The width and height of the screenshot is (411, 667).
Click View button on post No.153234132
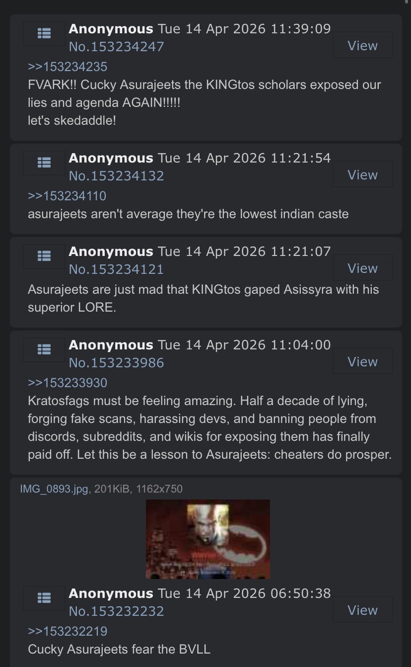click(362, 175)
